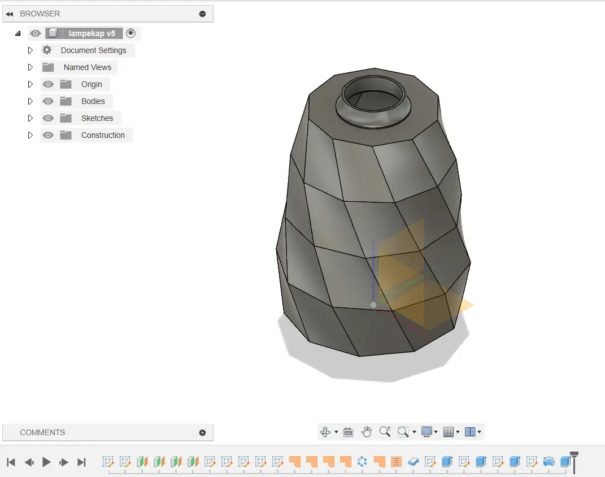Collapse the Browser panel with double arrows
The height and width of the screenshot is (477, 605).
10,14
